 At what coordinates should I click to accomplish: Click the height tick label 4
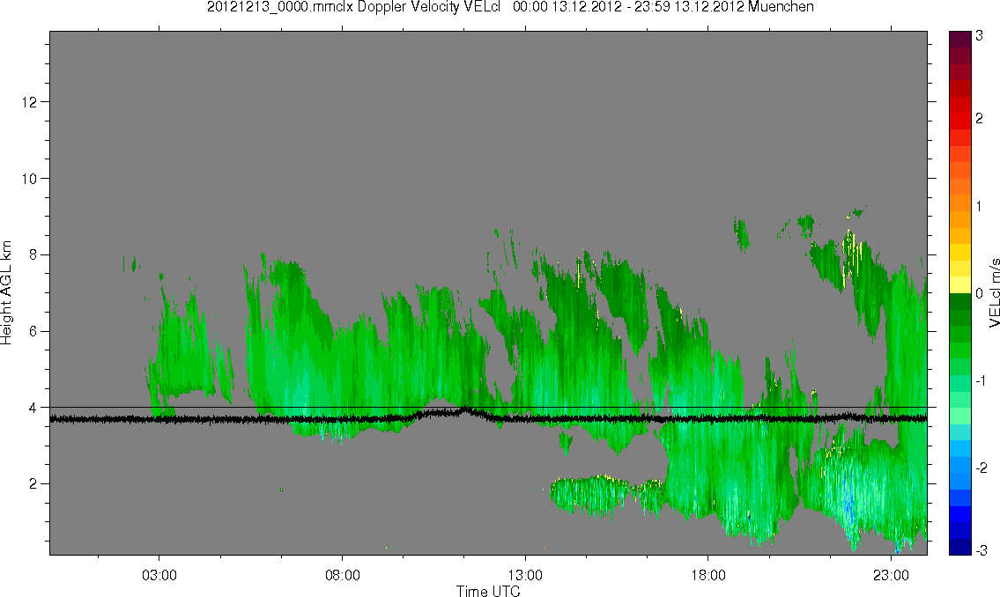[x=33, y=408]
